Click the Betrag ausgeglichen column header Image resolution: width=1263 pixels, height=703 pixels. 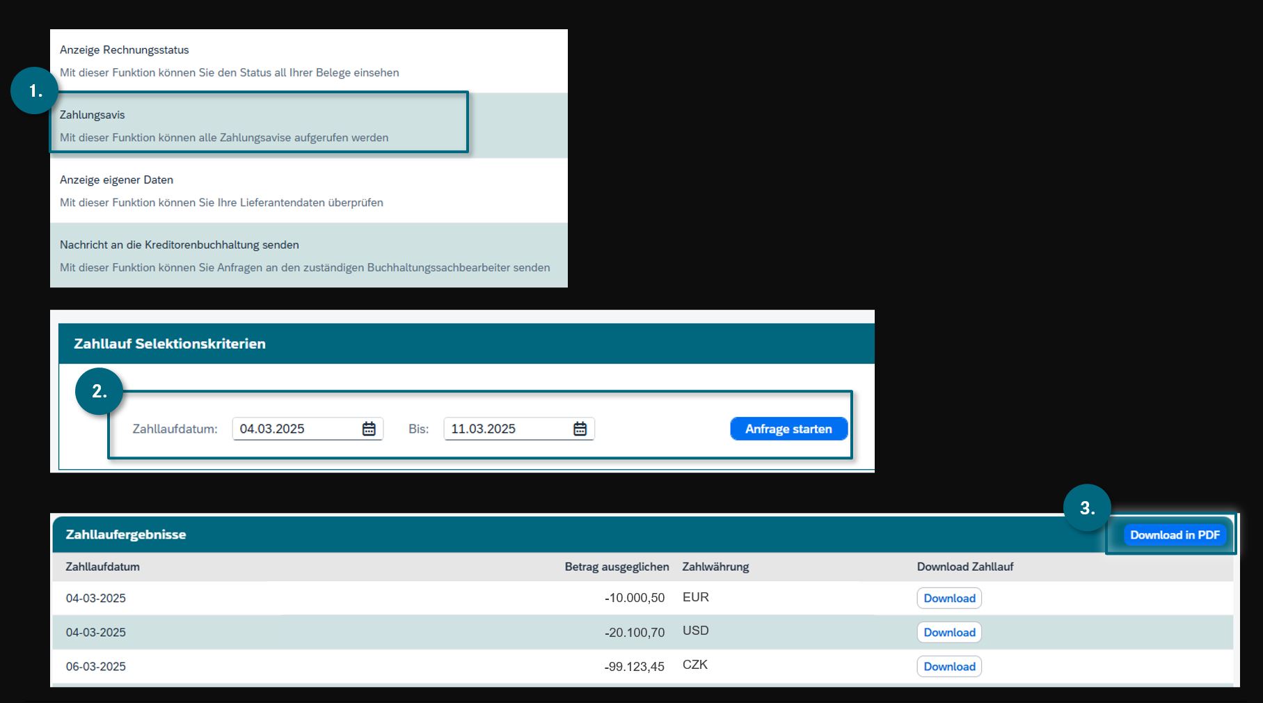[617, 567]
